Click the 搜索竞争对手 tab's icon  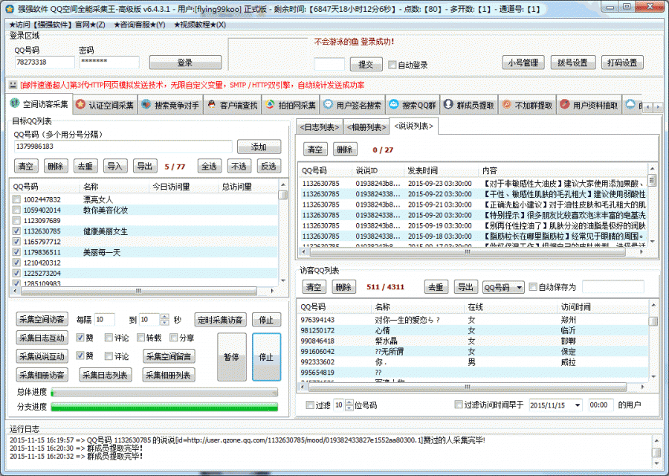click(x=146, y=104)
